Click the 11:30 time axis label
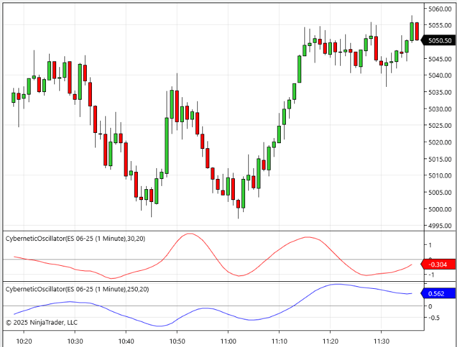 (x=381, y=341)
